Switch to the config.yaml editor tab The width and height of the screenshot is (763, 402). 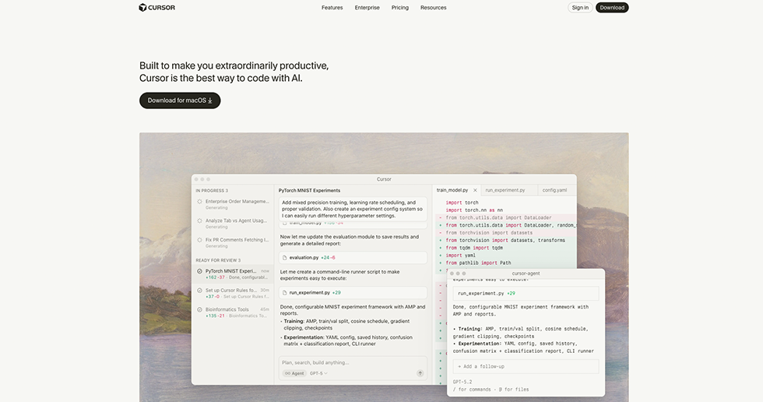point(554,190)
